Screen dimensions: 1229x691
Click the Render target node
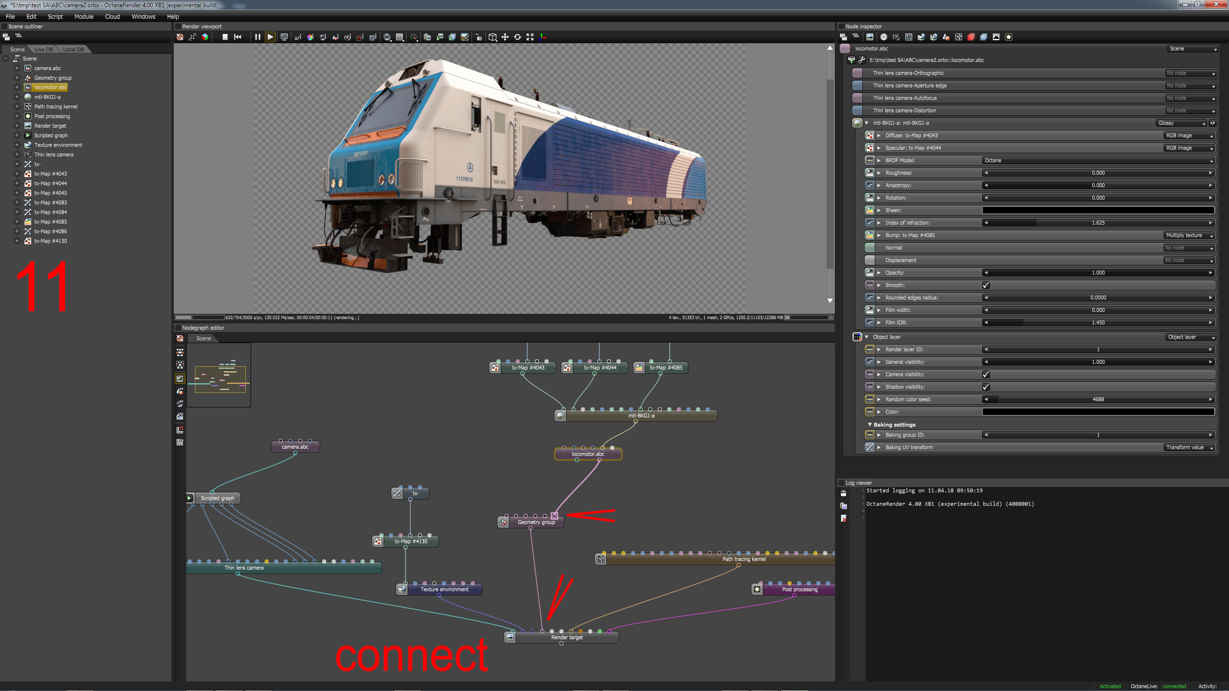pos(566,637)
